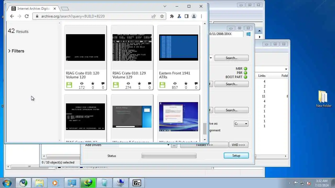Open 7-Zip from the taskbar
335x188 pixels.
(x=137, y=183)
